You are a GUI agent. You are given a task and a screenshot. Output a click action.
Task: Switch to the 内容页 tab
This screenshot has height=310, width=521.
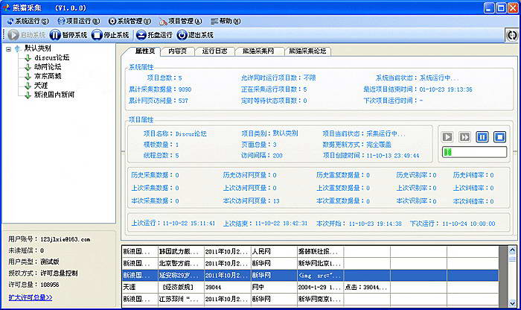click(x=177, y=51)
